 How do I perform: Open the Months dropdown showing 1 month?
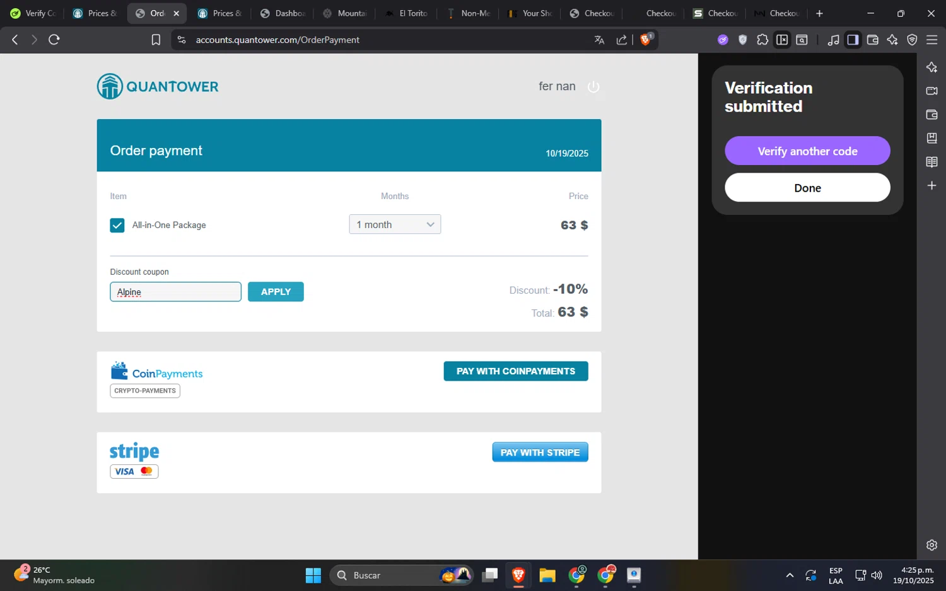click(395, 224)
